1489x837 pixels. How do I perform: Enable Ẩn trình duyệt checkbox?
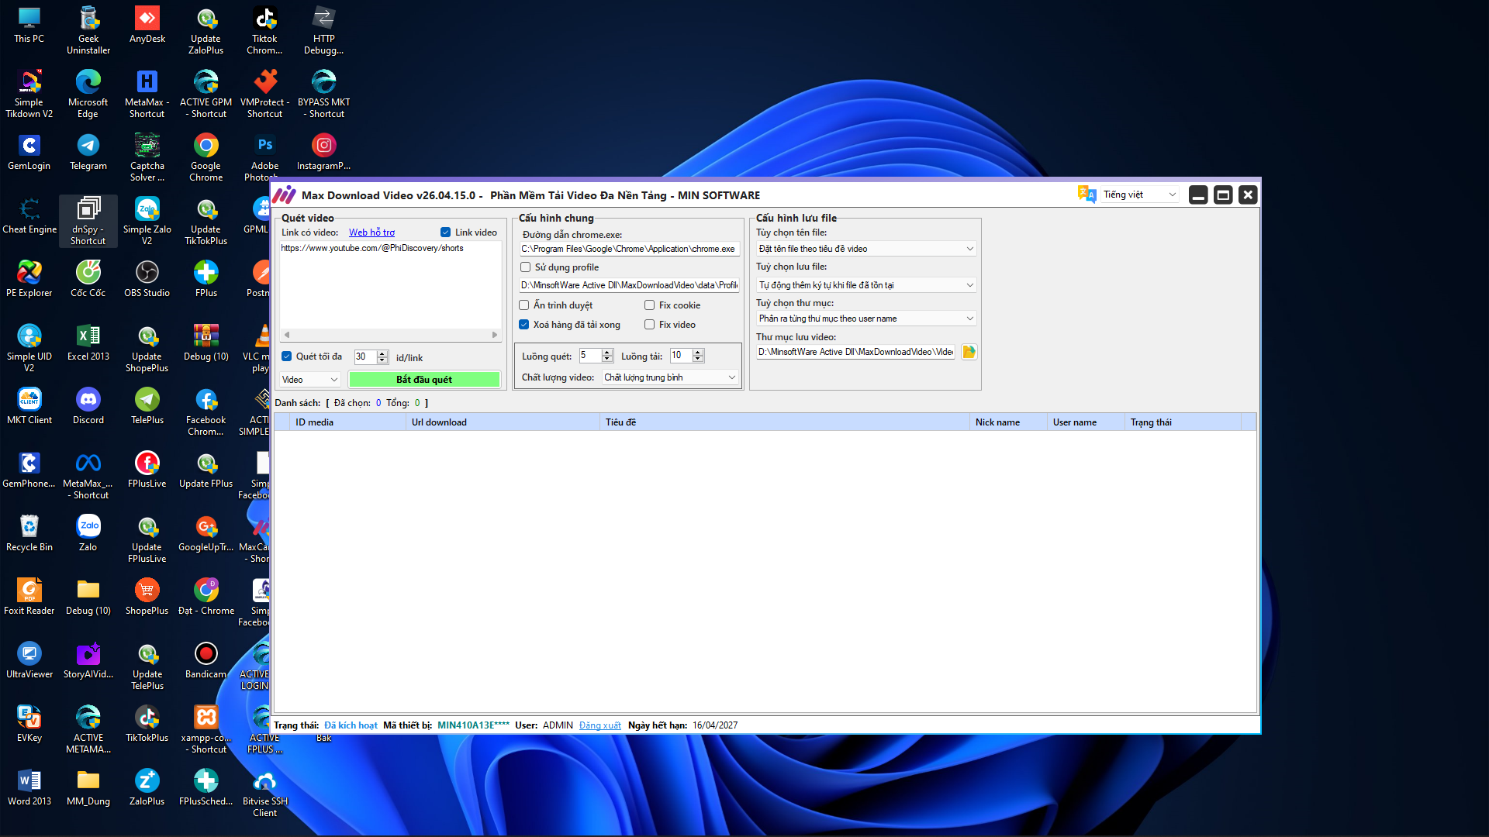coord(524,305)
